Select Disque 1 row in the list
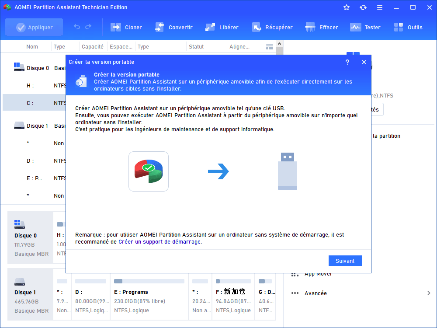 (x=34, y=126)
